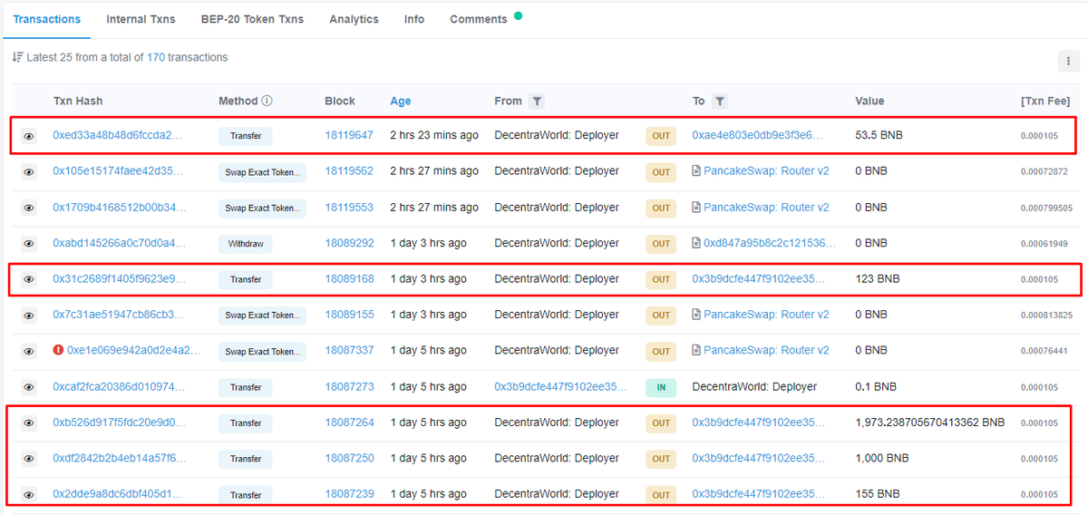Toggle the Txn Fee column header

click(1047, 102)
